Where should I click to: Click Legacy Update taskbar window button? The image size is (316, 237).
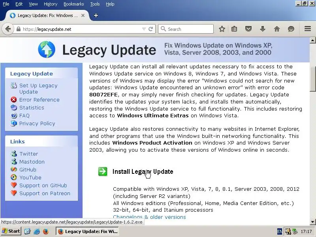pyautogui.click(x=87, y=231)
